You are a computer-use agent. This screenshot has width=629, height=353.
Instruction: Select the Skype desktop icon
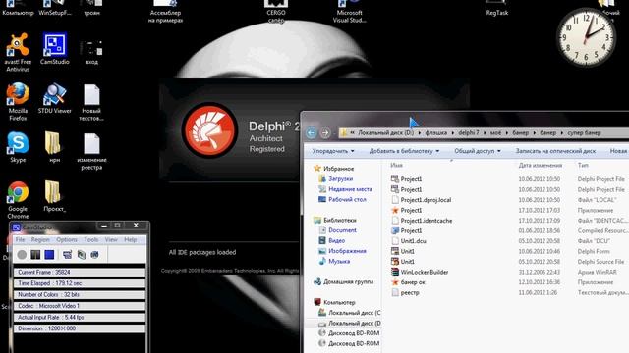click(18, 147)
